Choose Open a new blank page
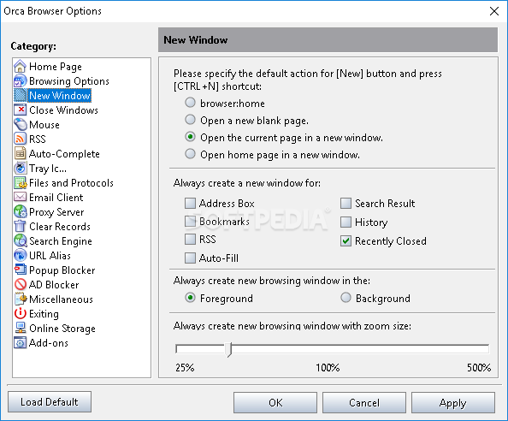 (190, 120)
